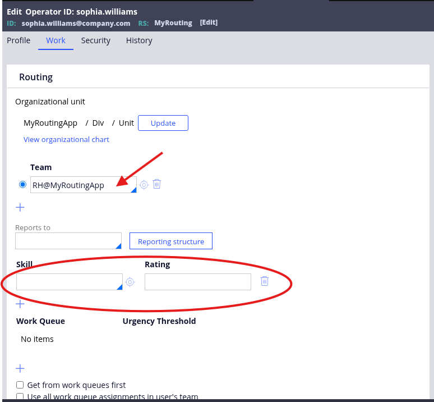
Task: Open View organizational chart link
Action: [66, 139]
